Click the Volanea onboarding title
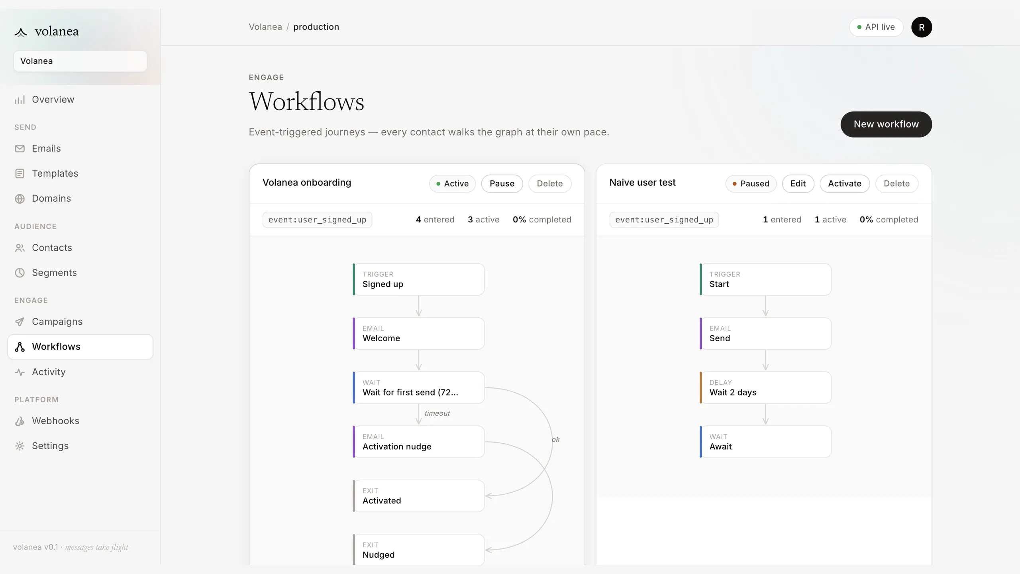The image size is (1020, 574). [307, 183]
